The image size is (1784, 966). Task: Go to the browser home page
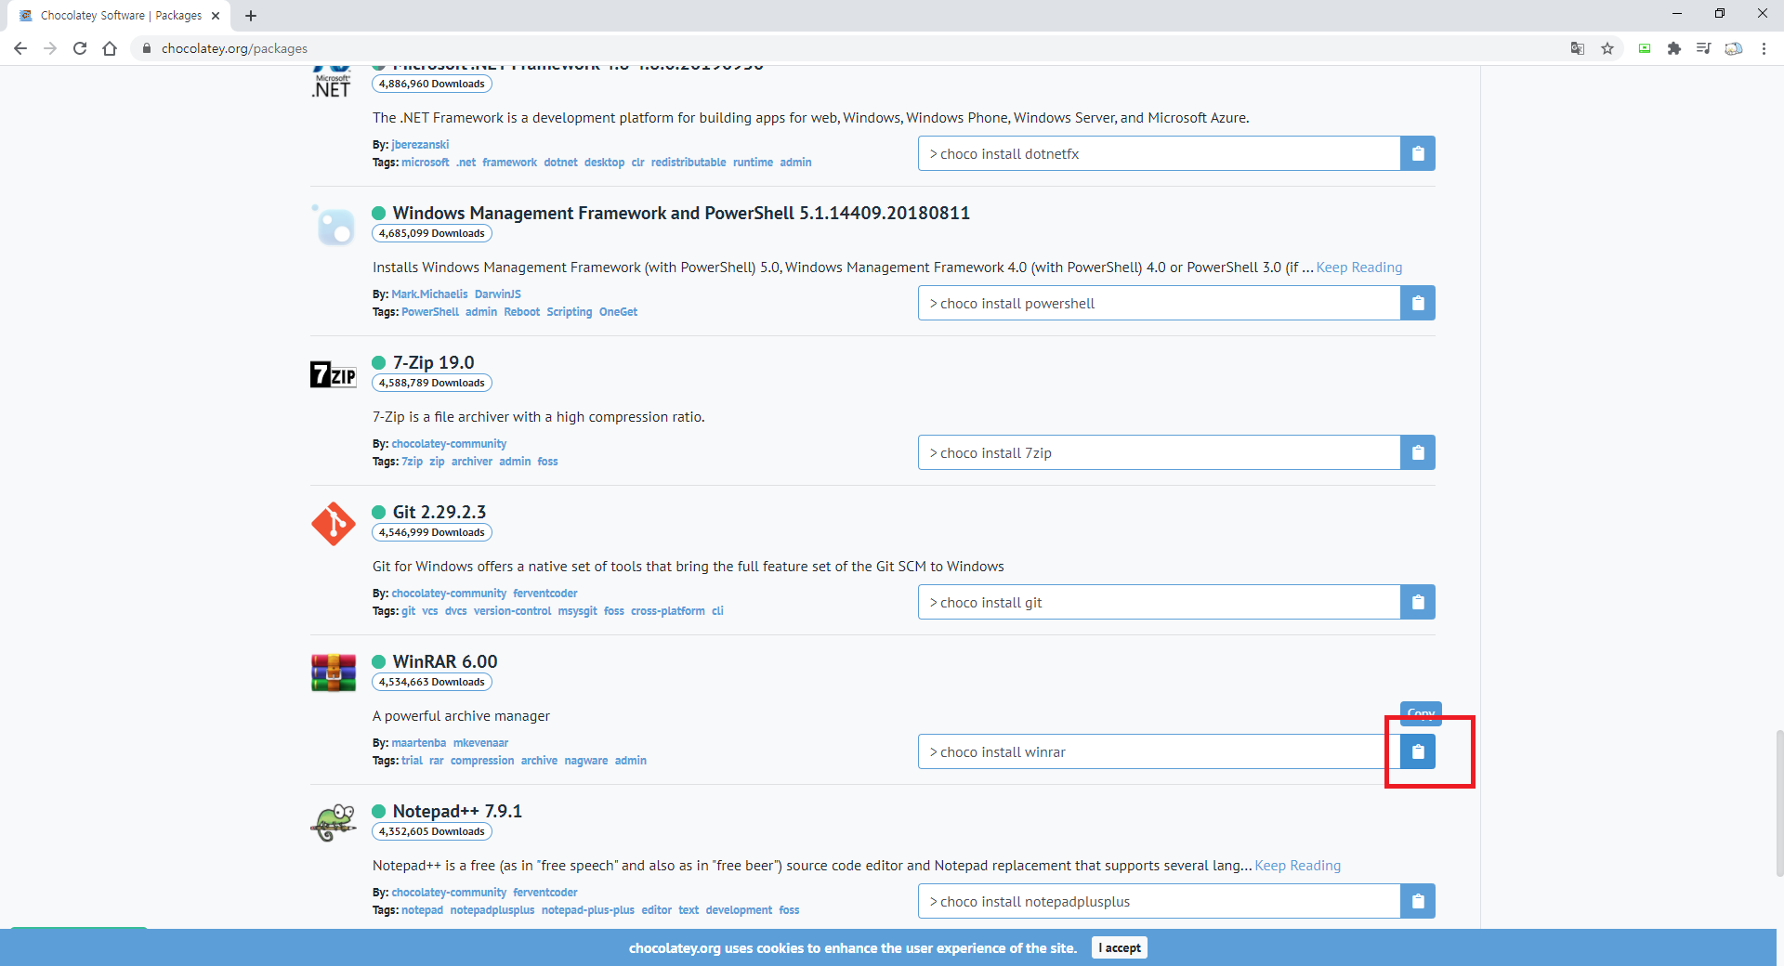(110, 48)
